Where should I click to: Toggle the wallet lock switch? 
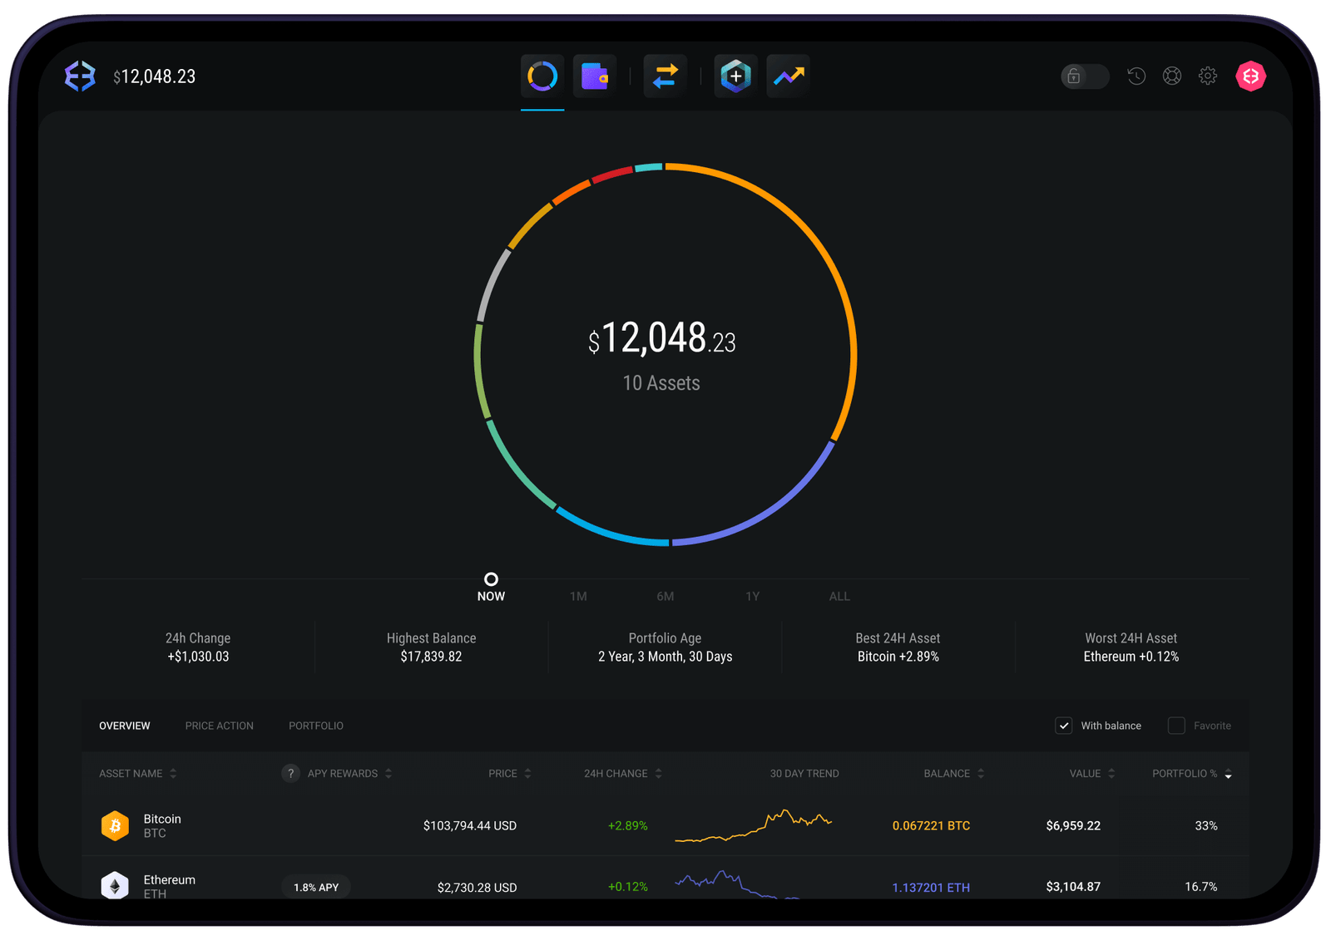pos(1084,76)
